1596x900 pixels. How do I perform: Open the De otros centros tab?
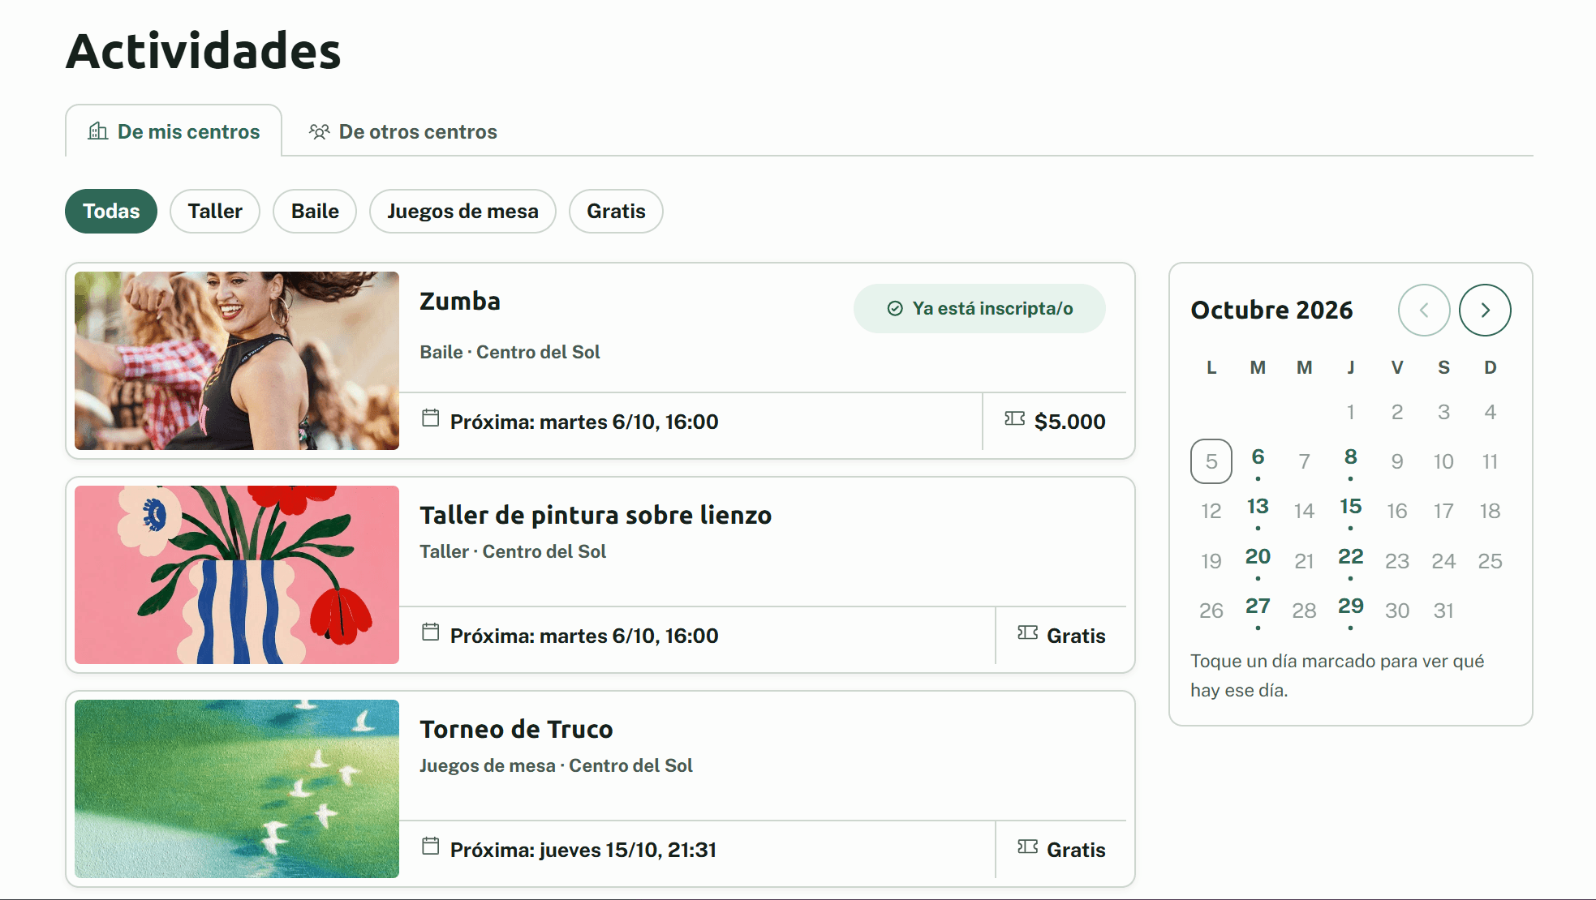[x=402, y=131]
